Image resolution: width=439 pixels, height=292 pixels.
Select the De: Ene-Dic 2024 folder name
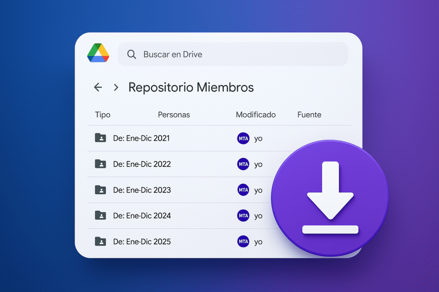pyautogui.click(x=142, y=215)
